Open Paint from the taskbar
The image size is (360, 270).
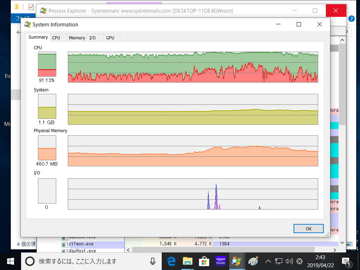point(253,261)
